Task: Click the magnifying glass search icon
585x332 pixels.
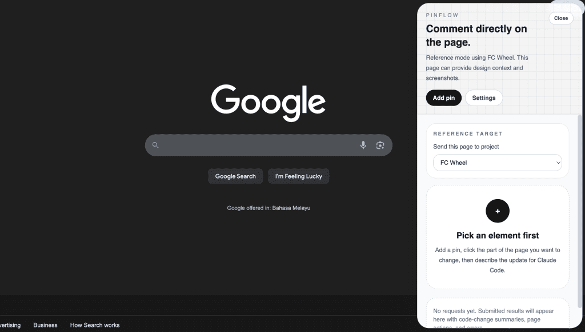Action: pos(155,145)
